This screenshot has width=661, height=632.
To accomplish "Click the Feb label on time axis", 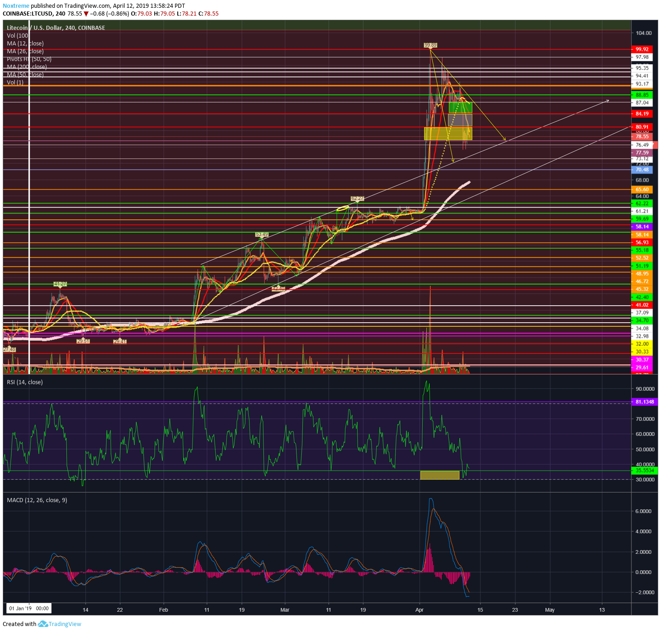I will (x=164, y=610).
